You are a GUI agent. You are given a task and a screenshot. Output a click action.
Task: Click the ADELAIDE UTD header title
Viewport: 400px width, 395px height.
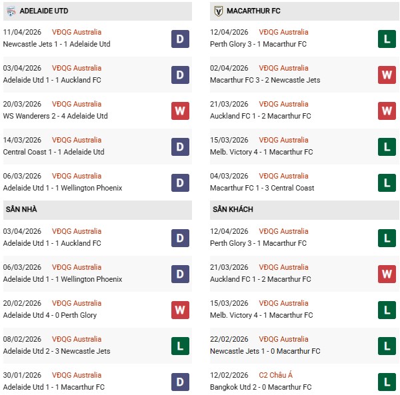[x=44, y=11]
